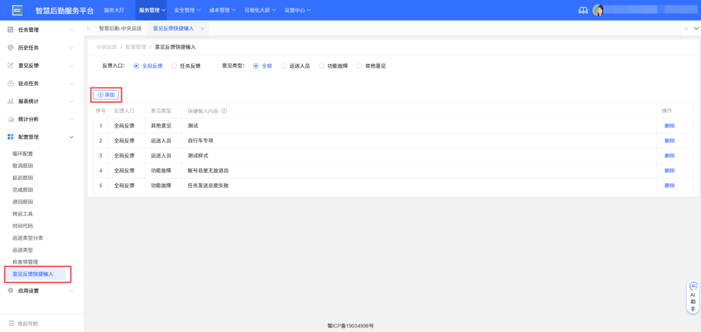This screenshot has width=701, height=332.
Task: Open the 统计分析 sidebar icon
Action: (x=9, y=119)
